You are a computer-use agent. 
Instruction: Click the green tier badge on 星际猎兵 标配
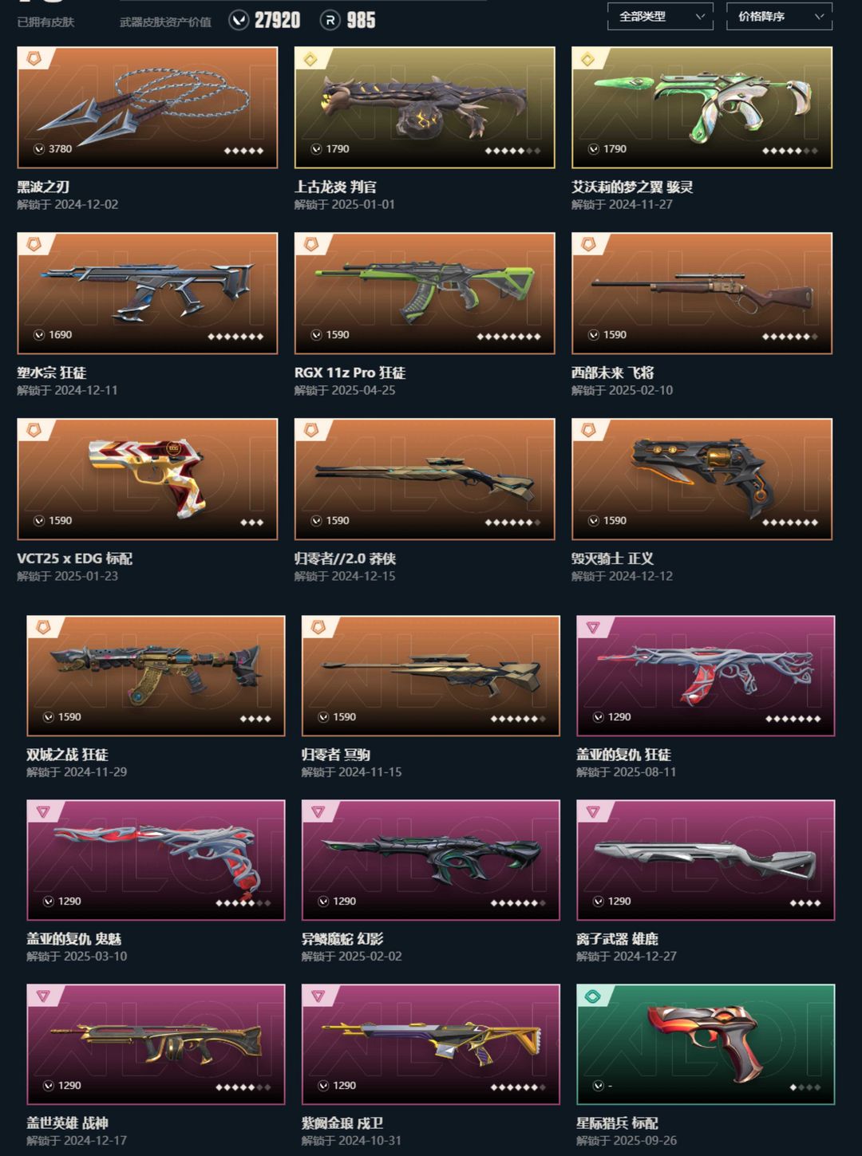coord(593,996)
